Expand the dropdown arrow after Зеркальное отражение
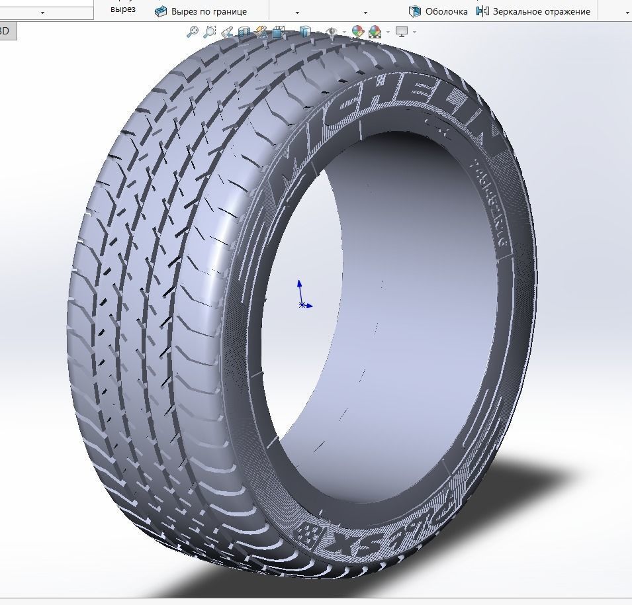 pos(627,13)
